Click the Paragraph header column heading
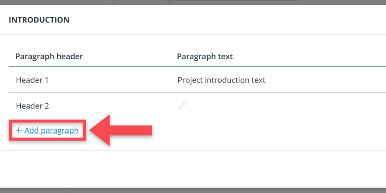 point(49,57)
